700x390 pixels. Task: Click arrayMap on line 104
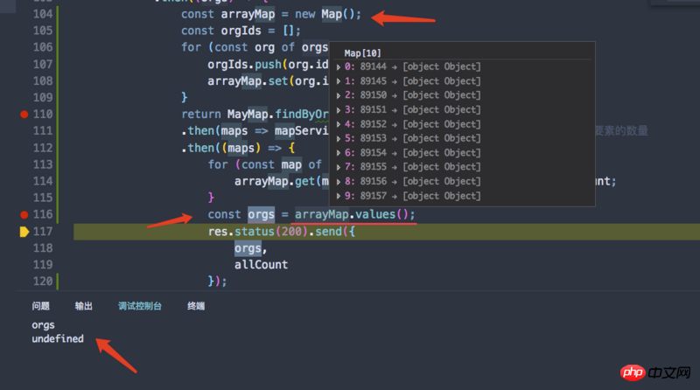pyautogui.click(x=248, y=14)
